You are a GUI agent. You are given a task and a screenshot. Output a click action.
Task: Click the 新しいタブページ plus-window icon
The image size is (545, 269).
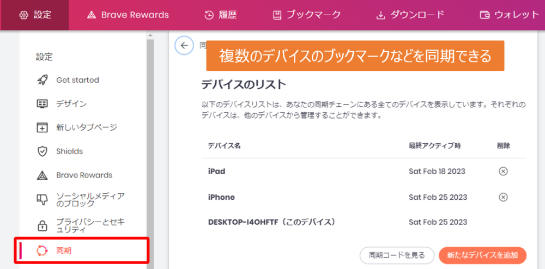42,127
